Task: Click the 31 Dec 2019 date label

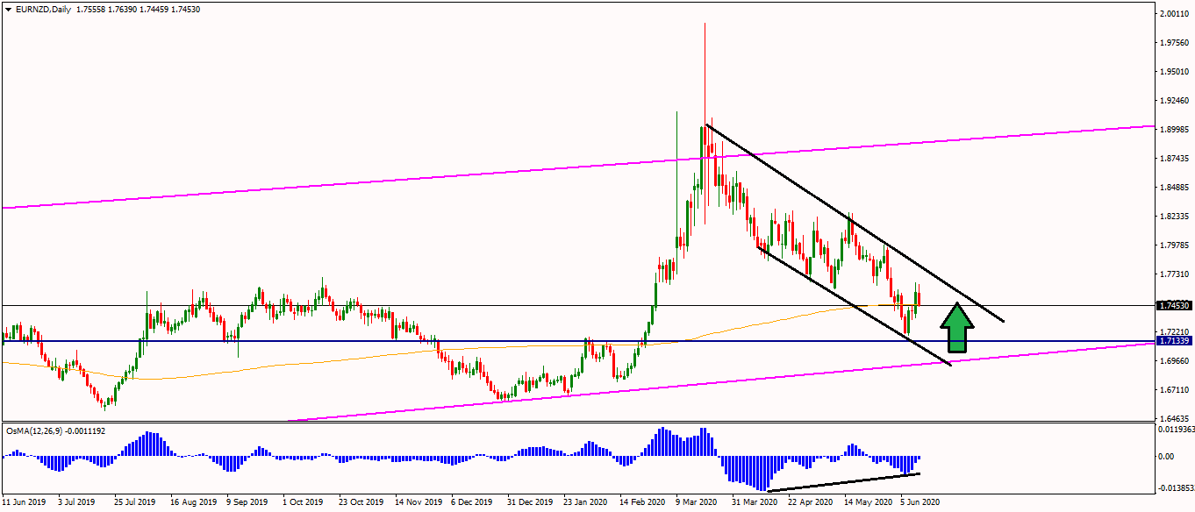Action: tap(530, 502)
